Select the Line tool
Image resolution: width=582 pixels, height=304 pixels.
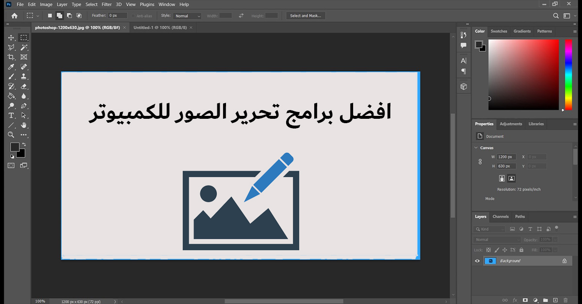(x=11, y=125)
